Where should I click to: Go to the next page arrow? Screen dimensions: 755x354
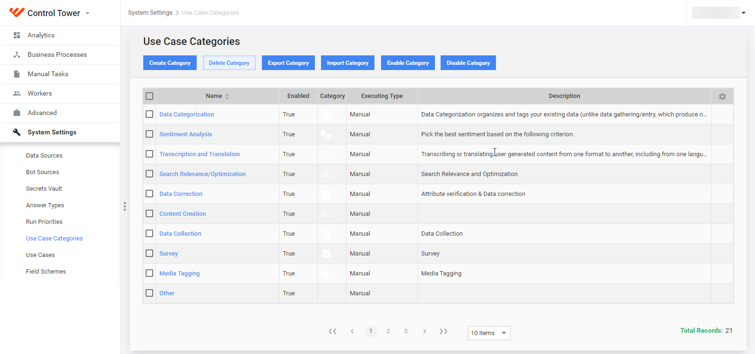coord(425,331)
